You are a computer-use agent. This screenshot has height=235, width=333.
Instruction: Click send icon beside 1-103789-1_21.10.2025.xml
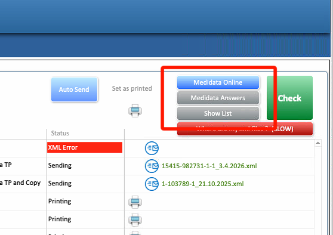coord(152,184)
